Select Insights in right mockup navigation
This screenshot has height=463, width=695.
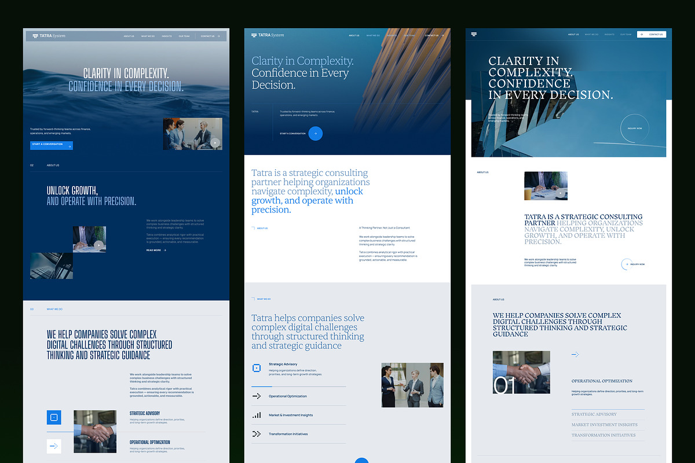coord(609,35)
